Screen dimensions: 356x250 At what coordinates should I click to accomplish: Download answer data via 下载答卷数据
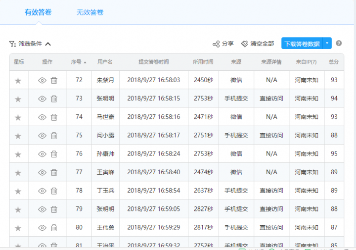302,44
